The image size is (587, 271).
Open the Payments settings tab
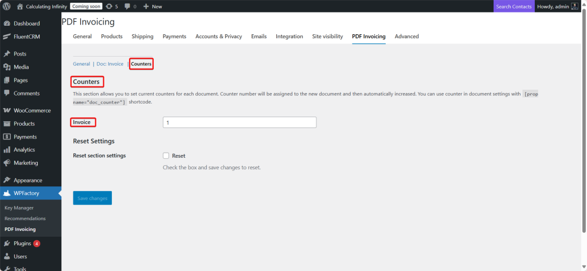click(174, 36)
